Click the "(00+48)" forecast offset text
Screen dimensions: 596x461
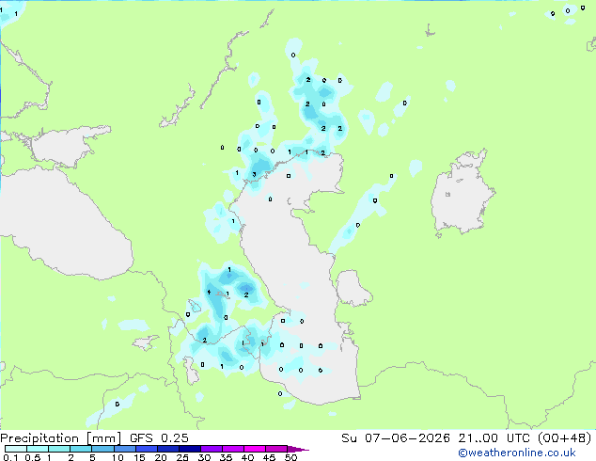564,438
